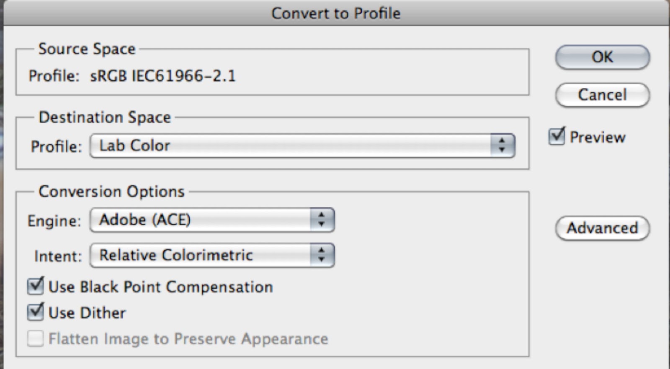This screenshot has height=369, width=670.
Task: Click the Source Space group heading
Action: click(87, 49)
